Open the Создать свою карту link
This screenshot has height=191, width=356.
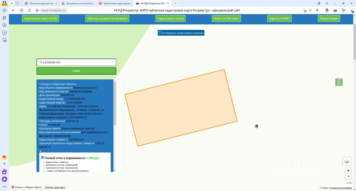coord(55,187)
